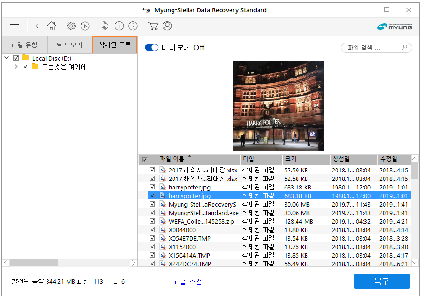
Task: Sort by 타입 column header
Action: click(x=261, y=159)
